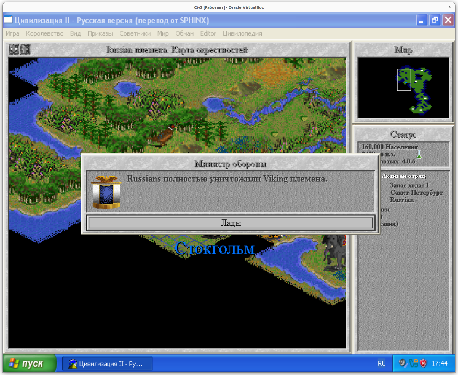
Task: Click the Активен отряд heading in the status panel
Action: click(x=404, y=176)
